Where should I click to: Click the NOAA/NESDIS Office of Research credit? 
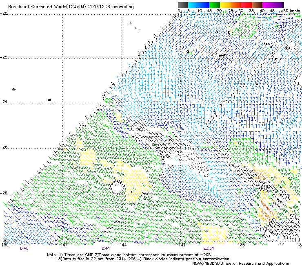tap(240, 264)
